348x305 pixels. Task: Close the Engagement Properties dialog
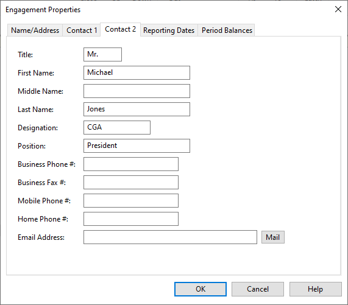338,9
